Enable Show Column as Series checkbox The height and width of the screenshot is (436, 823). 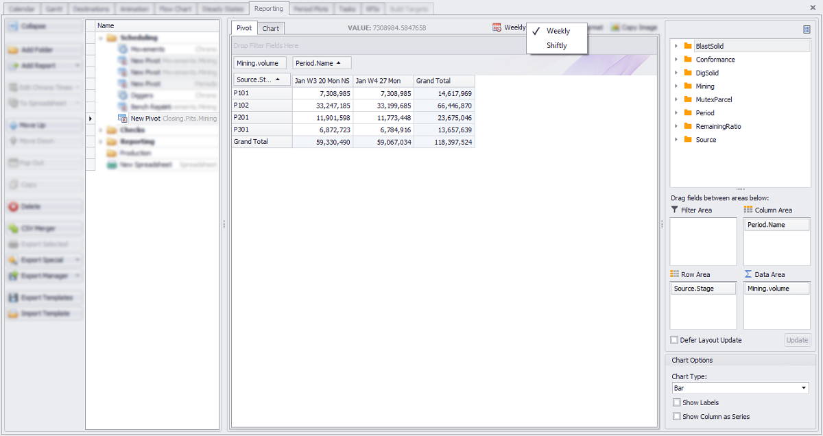[677, 416]
